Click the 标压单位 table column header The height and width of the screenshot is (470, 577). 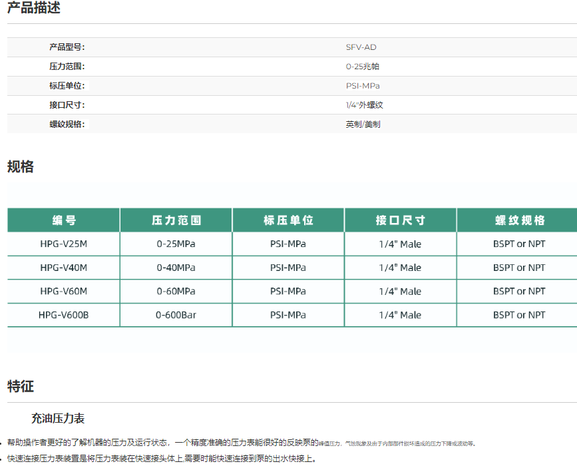(288, 220)
